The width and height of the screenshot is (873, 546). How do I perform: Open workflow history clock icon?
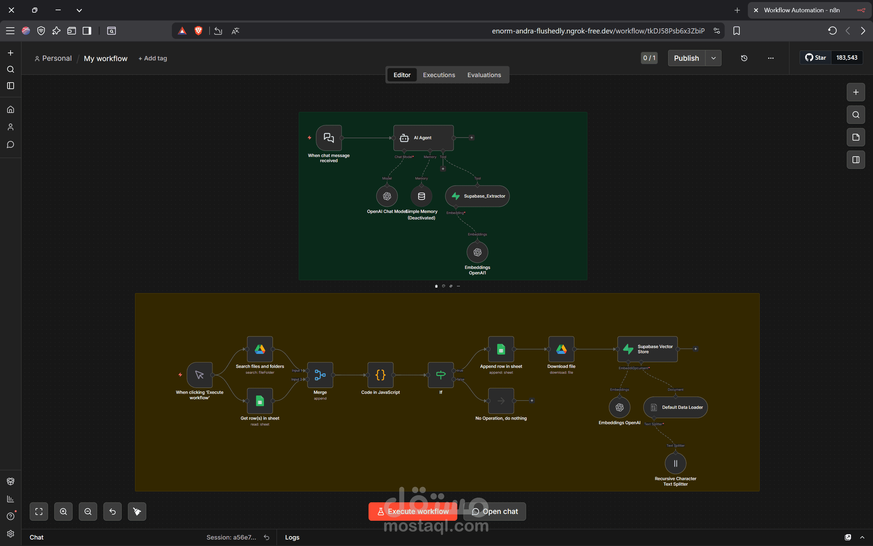click(744, 58)
